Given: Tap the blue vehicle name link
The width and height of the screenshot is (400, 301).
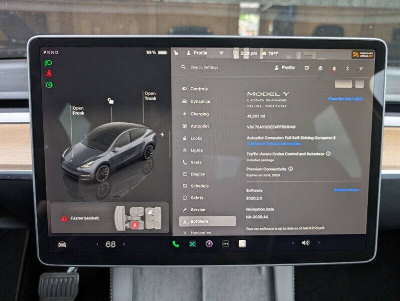Looking at the screenshot, I should [346, 99].
